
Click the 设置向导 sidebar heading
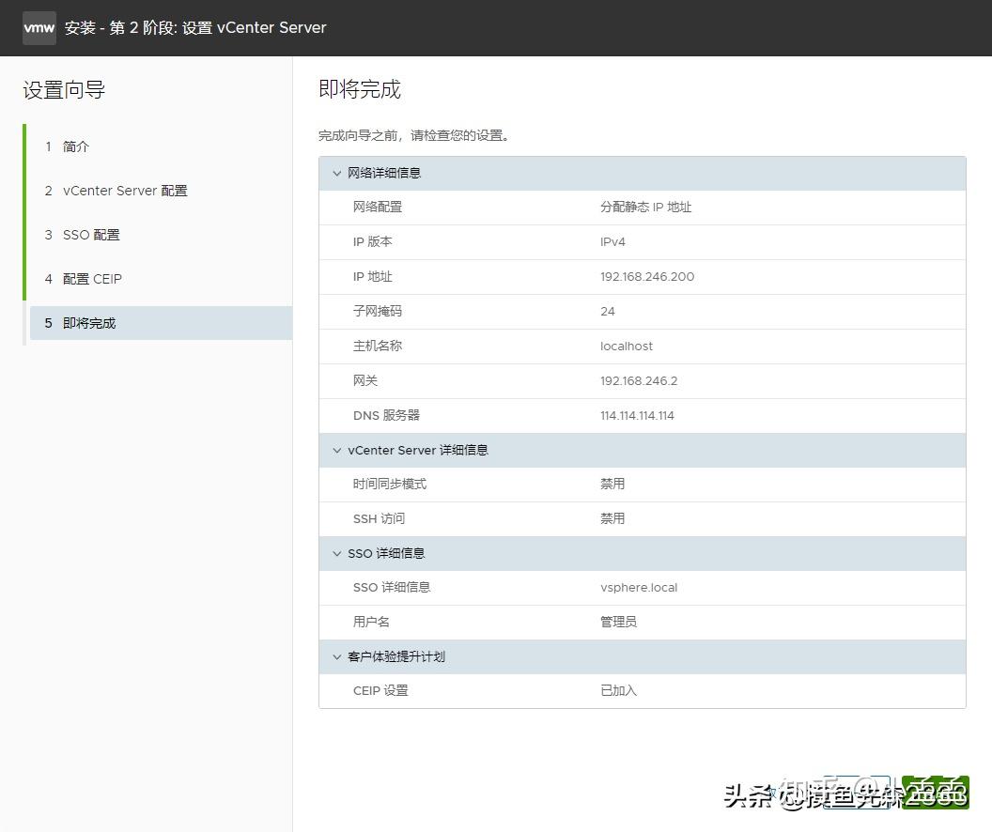pos(64,90)
